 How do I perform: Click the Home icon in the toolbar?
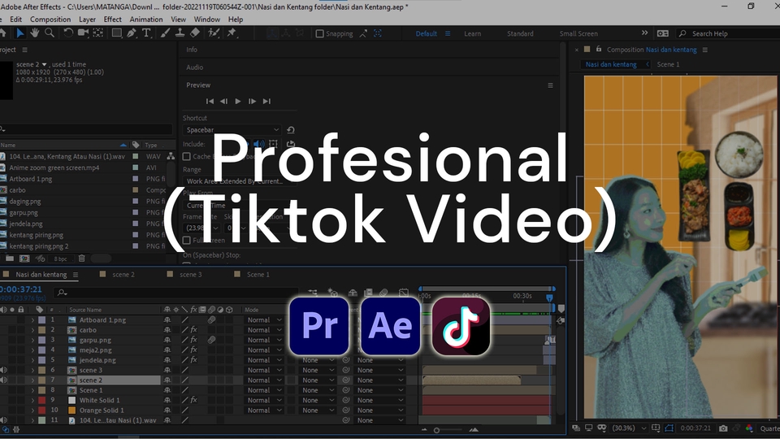click(2, 33)
